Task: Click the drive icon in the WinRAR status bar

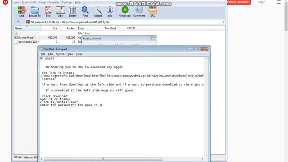Action: pos(16,157)
